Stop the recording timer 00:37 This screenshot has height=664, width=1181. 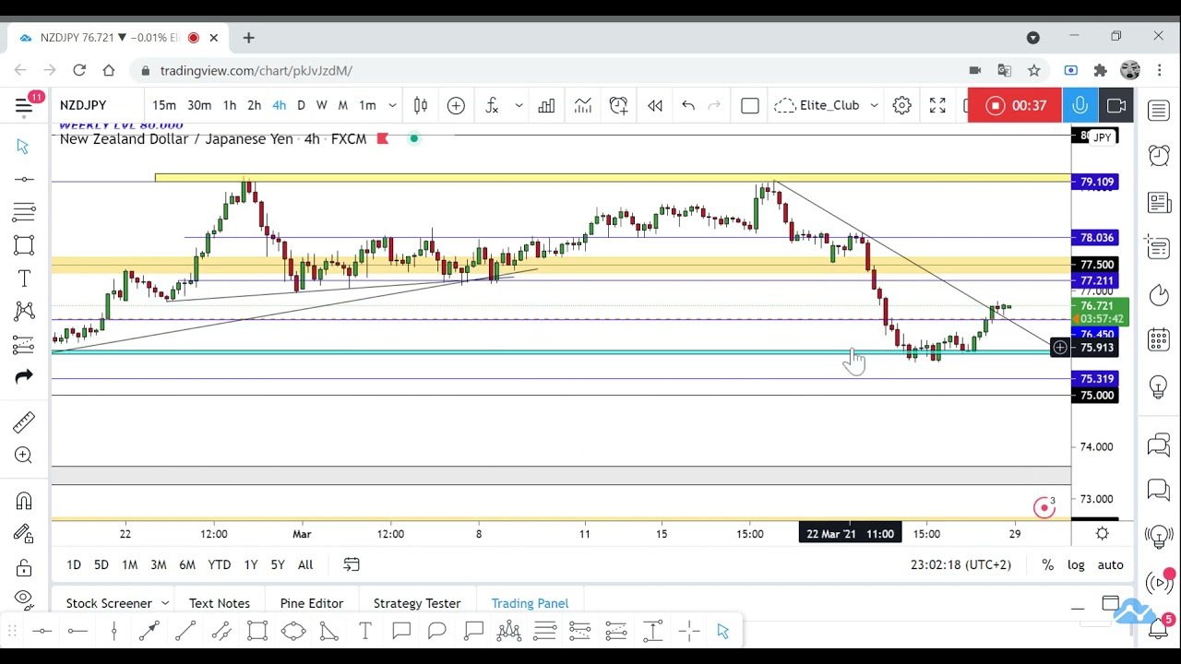pyautogui.click(x=1013, y=105)
